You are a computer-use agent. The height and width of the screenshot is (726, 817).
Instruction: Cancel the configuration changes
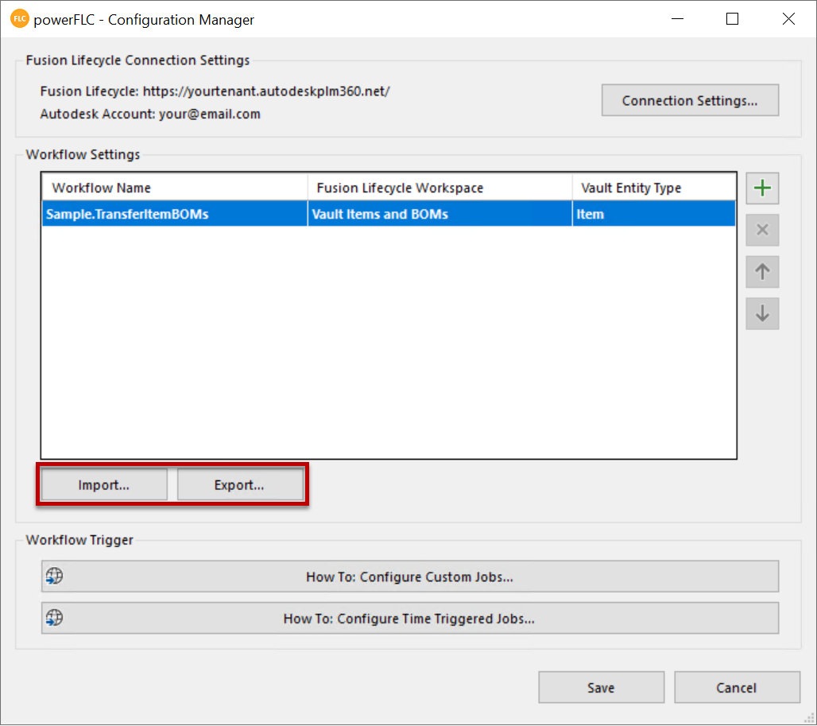(x=736, y=688)
